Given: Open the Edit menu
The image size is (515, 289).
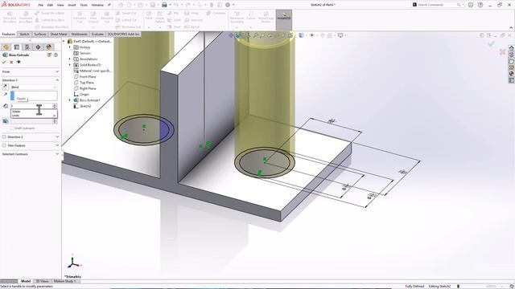Looking at the screenshot, I should pyautogui.click(x=50, y=5).
